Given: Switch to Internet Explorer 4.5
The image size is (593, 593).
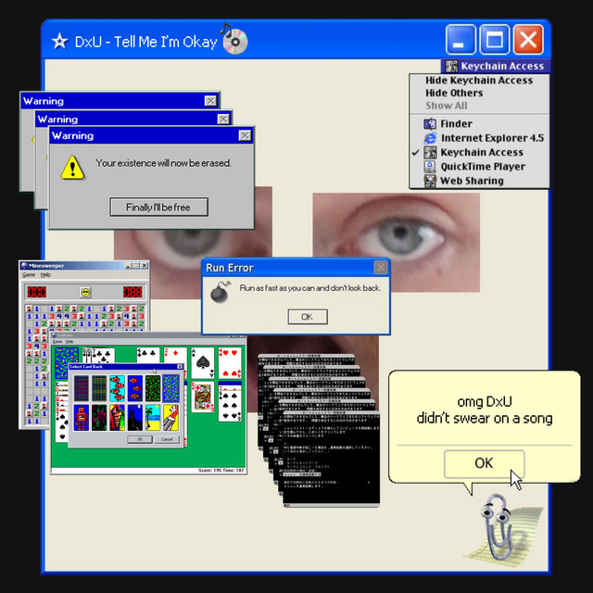Looking at the screenshot, I should point(491,138).
